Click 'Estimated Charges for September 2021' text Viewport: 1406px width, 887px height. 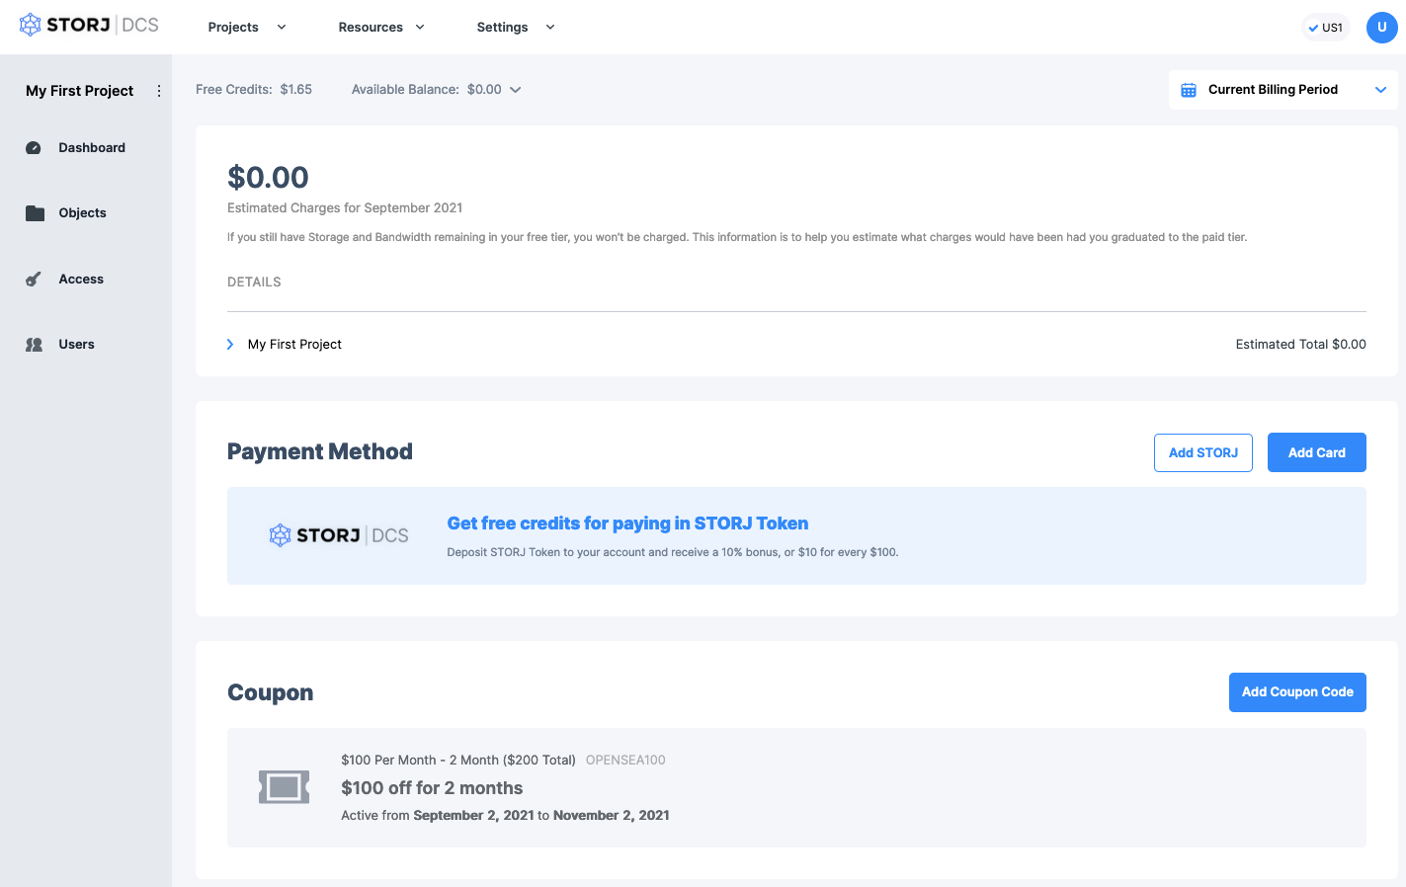(345, 208)
